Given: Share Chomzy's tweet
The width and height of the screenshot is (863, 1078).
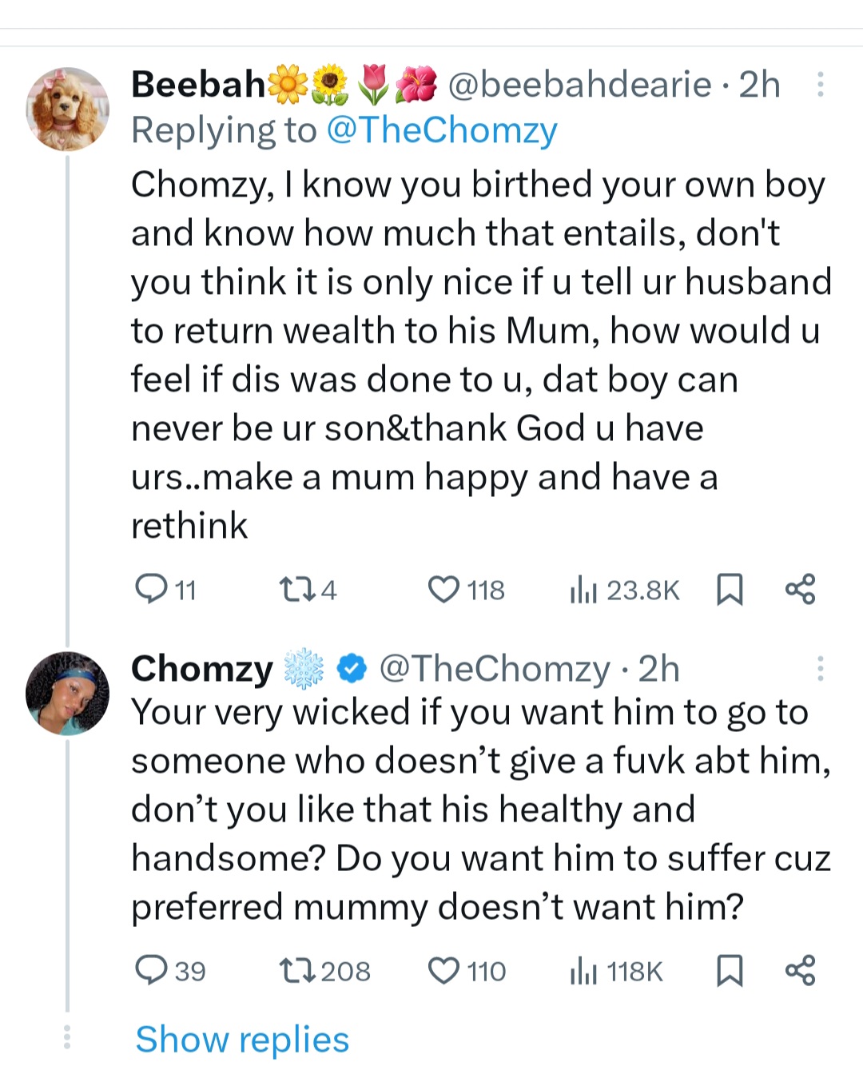Looking at the screenshot, I should tap(800, 970).
